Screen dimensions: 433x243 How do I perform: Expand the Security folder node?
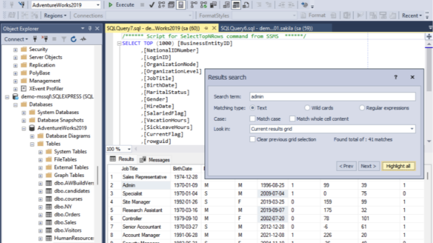click(x=15, y=49)
